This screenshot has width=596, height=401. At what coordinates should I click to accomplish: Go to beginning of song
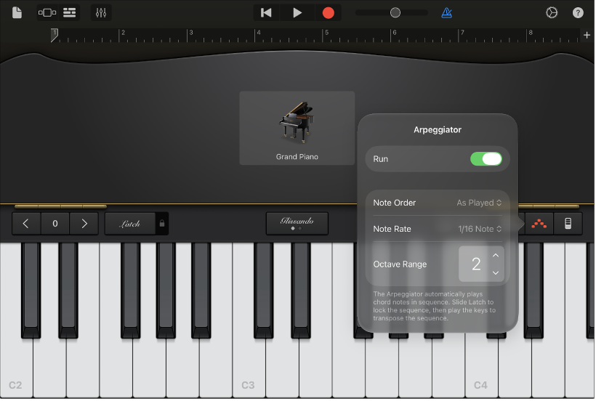coord(266,13)
